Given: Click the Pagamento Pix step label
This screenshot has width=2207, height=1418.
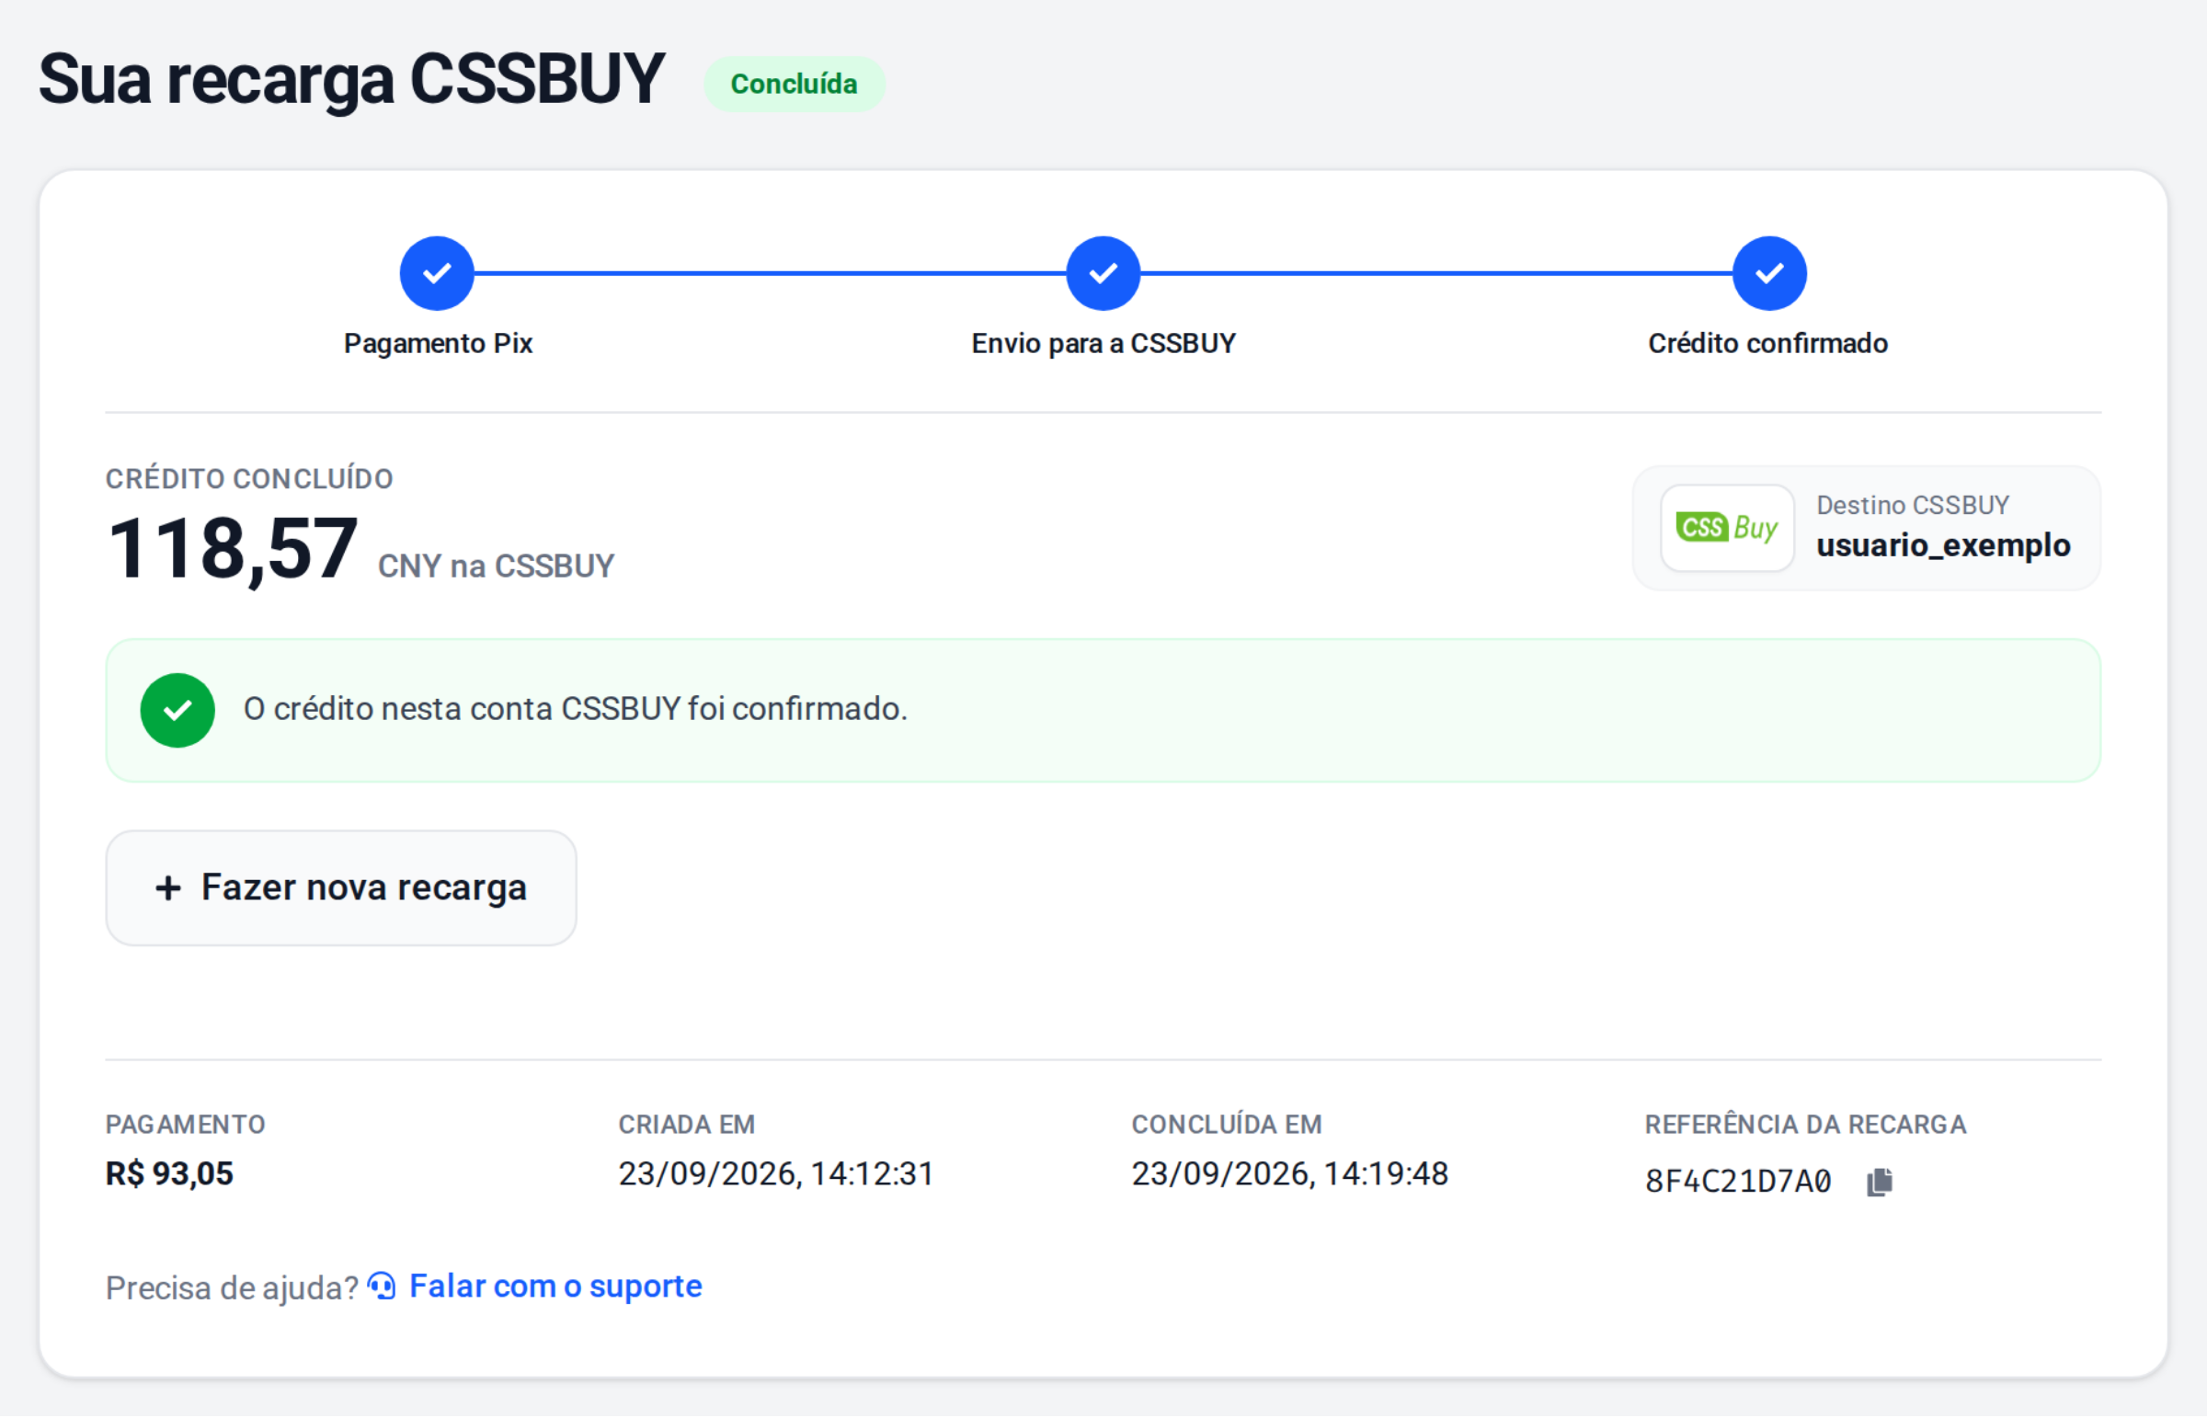Looking at the screenshot, I should (x=439, y=343).
